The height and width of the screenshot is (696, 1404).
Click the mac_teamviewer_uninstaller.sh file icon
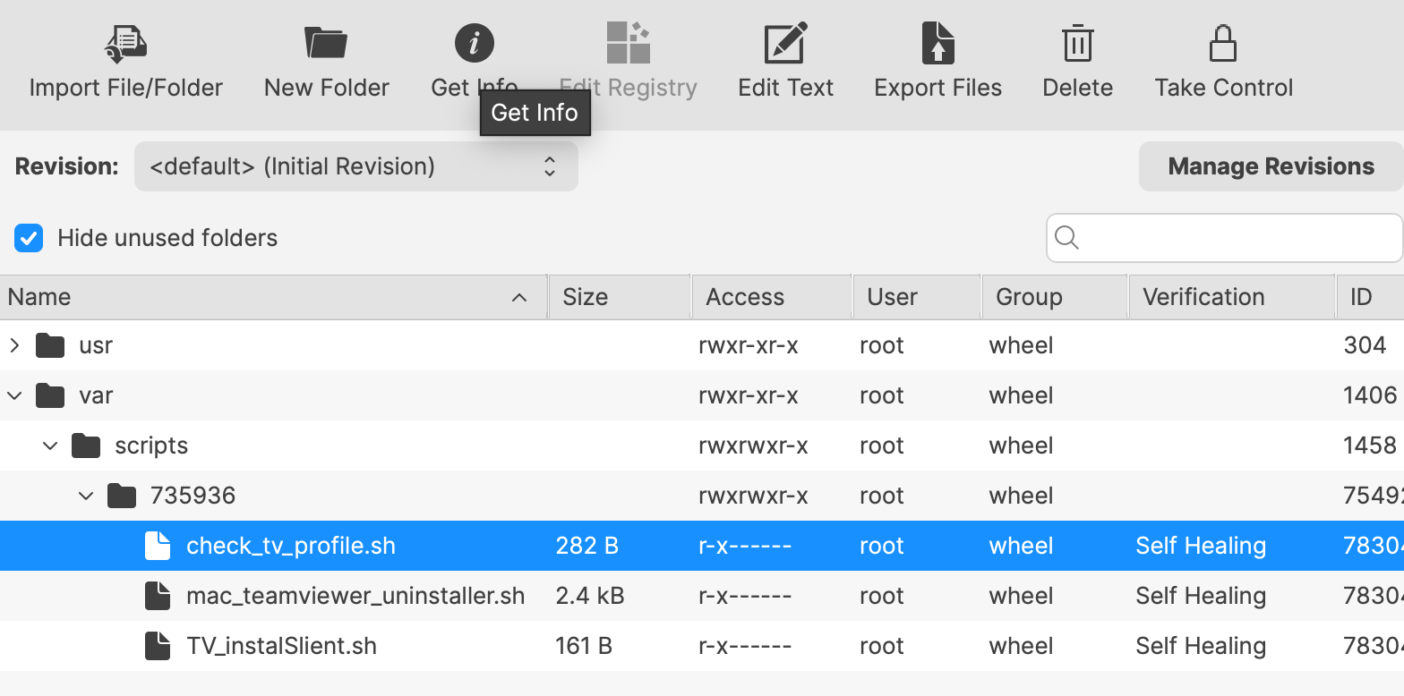pyautogui.click(x=158, y=596)
